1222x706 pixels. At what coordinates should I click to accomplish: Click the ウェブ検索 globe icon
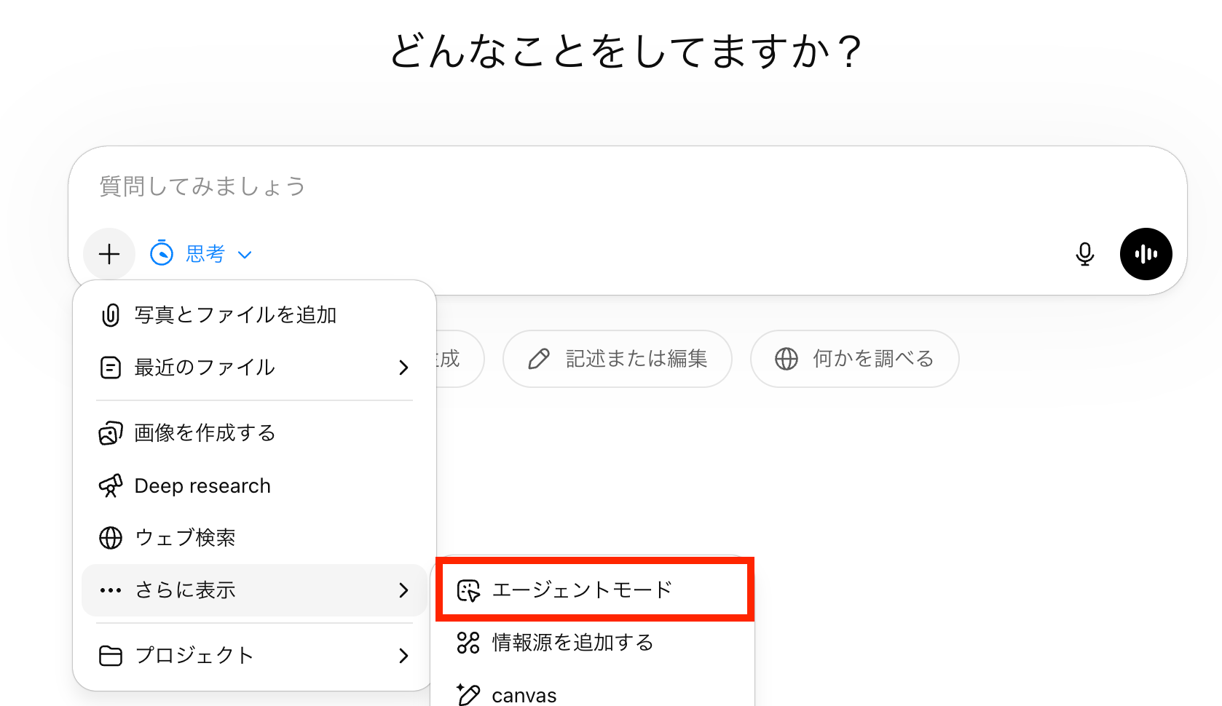[110, 538]
